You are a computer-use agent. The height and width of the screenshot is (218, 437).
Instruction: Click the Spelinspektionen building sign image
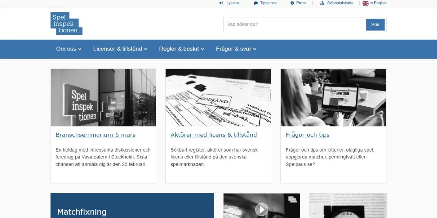click(x=103, y=97)
